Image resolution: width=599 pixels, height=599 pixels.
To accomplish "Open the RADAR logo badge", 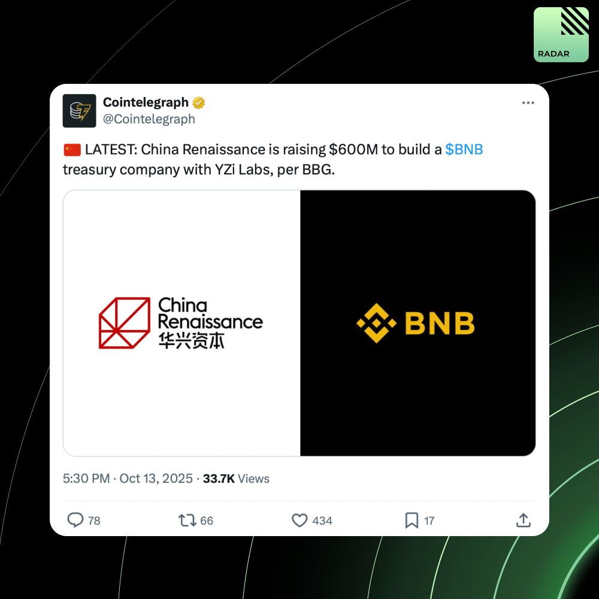I will tap(561, 34).
